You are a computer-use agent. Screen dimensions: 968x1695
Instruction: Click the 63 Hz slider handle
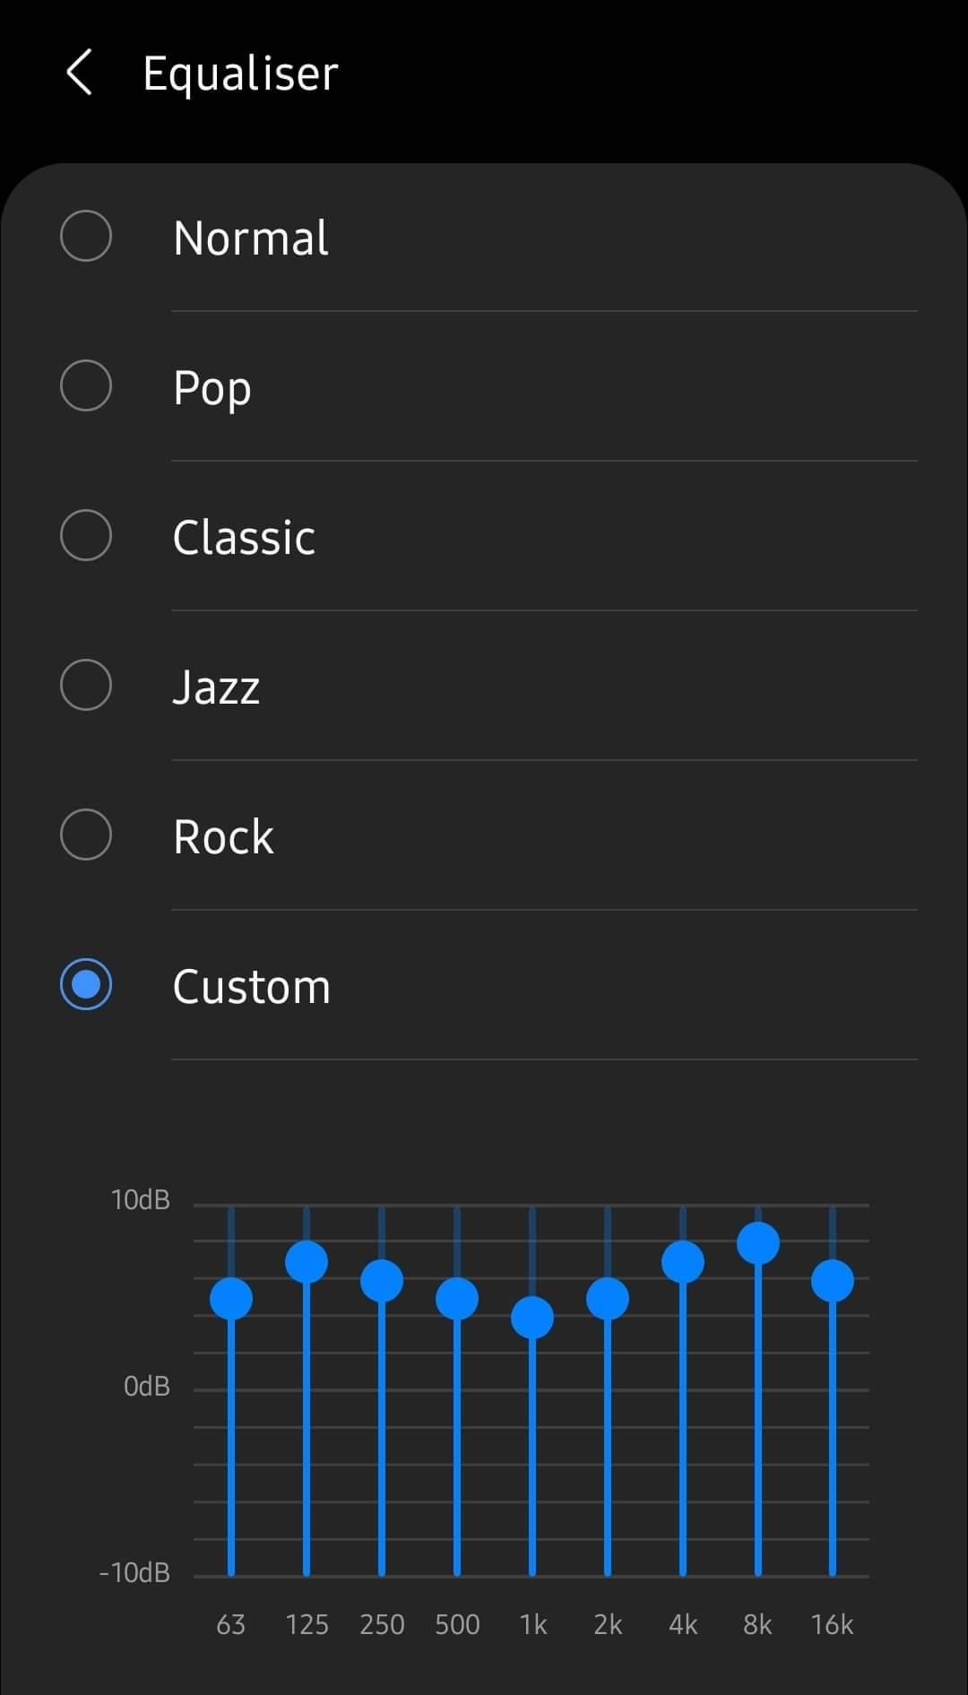(231, 1299)
